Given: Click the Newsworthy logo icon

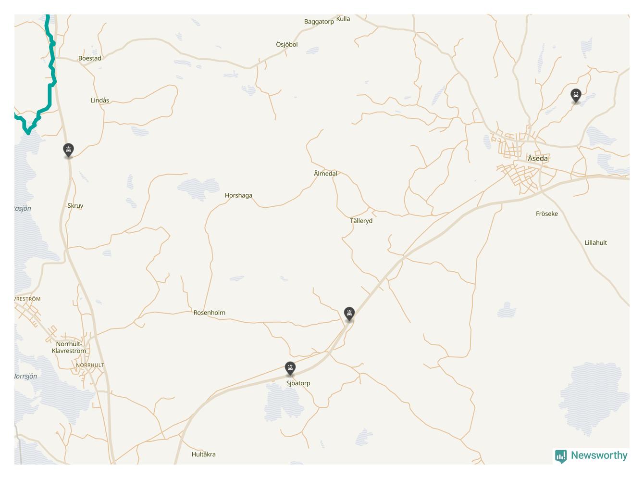Looking at the screenshot, I should point(561,456).
